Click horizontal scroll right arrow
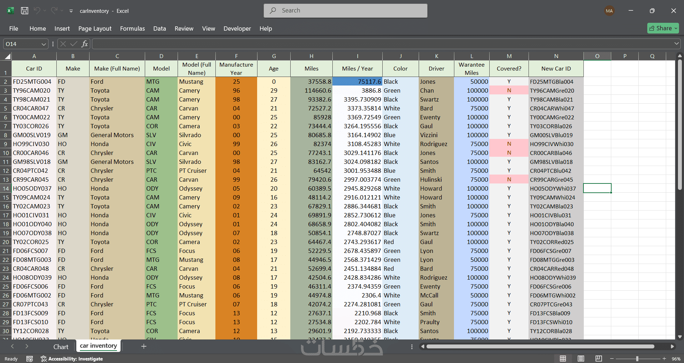Image resolution: width=684 pixels, height=363 pixels. (x=672, y=346)
